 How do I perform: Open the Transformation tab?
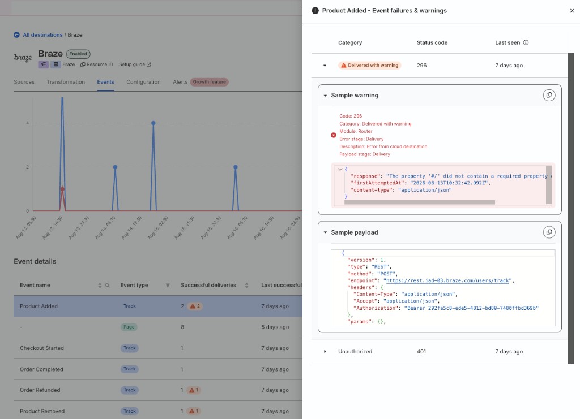(66, 82)
